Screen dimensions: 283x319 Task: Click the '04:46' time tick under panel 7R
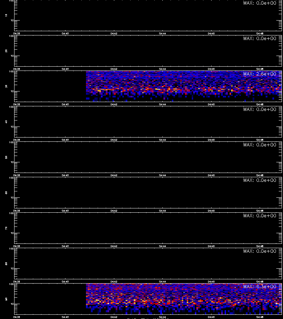point(211,246)
